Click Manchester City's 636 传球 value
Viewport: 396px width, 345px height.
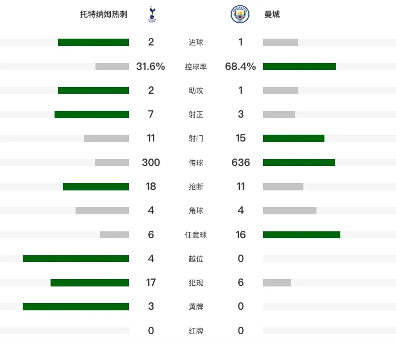(x=241, y=163)
